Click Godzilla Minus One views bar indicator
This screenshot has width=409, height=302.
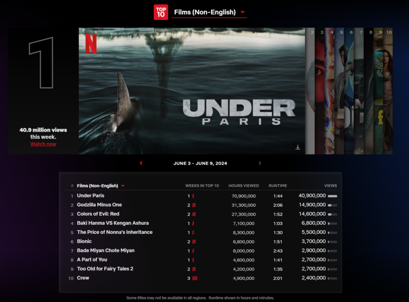click(x=333, y=205)
